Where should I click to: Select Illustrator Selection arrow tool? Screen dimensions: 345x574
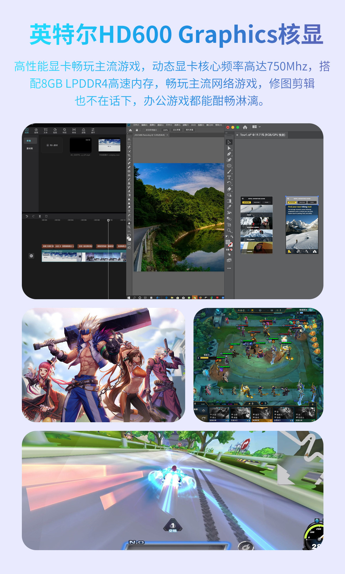coord(229,142)
